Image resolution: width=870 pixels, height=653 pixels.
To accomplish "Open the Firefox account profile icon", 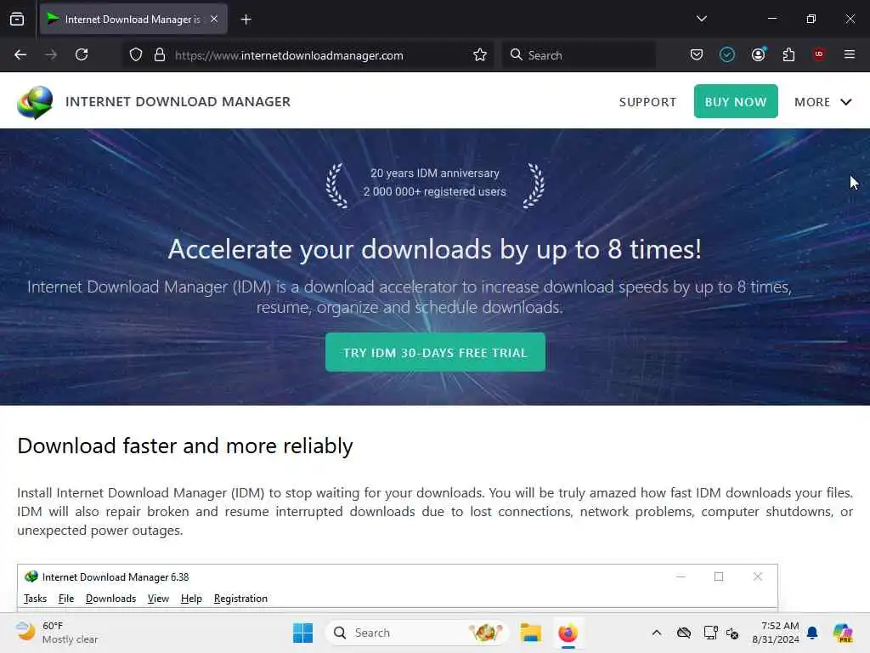I will tap(759, 54).
